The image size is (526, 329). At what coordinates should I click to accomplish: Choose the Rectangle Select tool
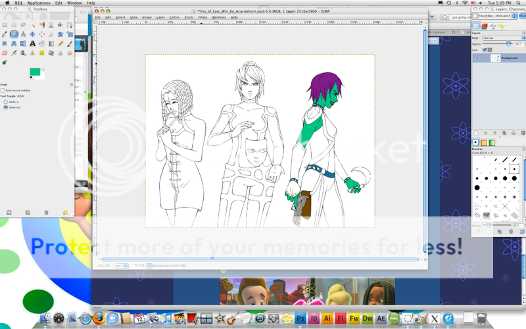pyautogui.click(x=4, y=24)
